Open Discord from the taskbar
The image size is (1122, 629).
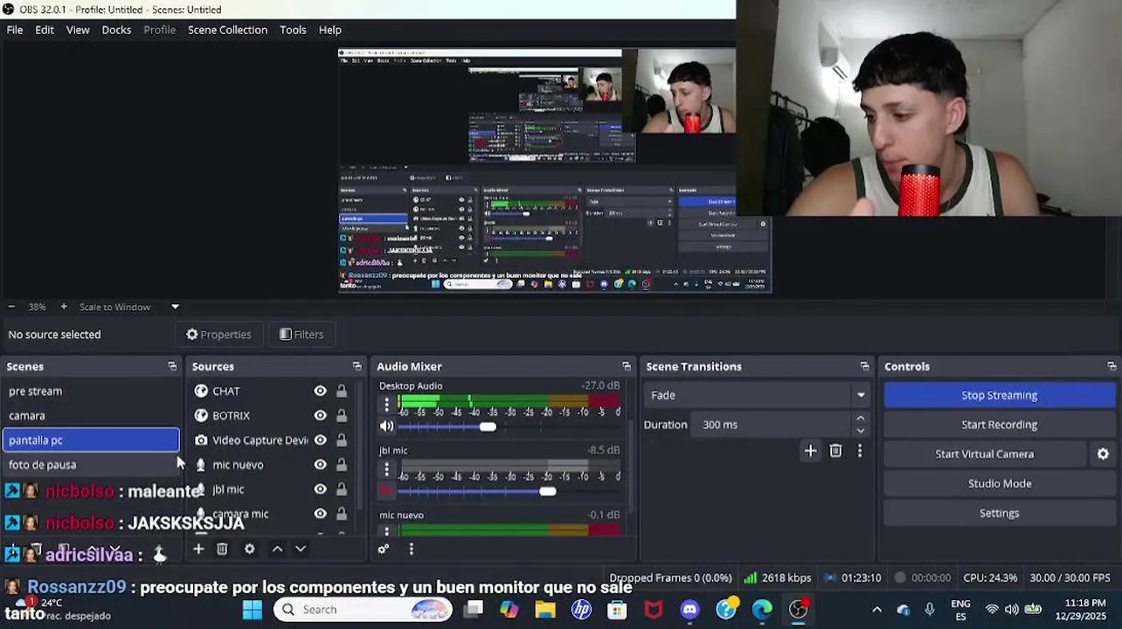(x=689, y=609)
